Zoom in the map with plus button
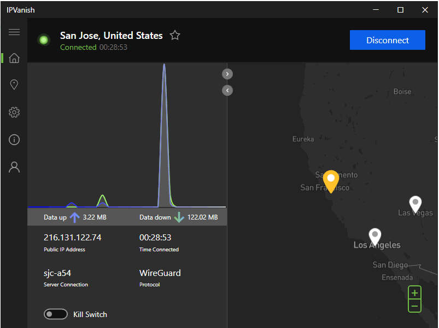The width and height of the screenshot is (439, 328). (x=414, y=294)
